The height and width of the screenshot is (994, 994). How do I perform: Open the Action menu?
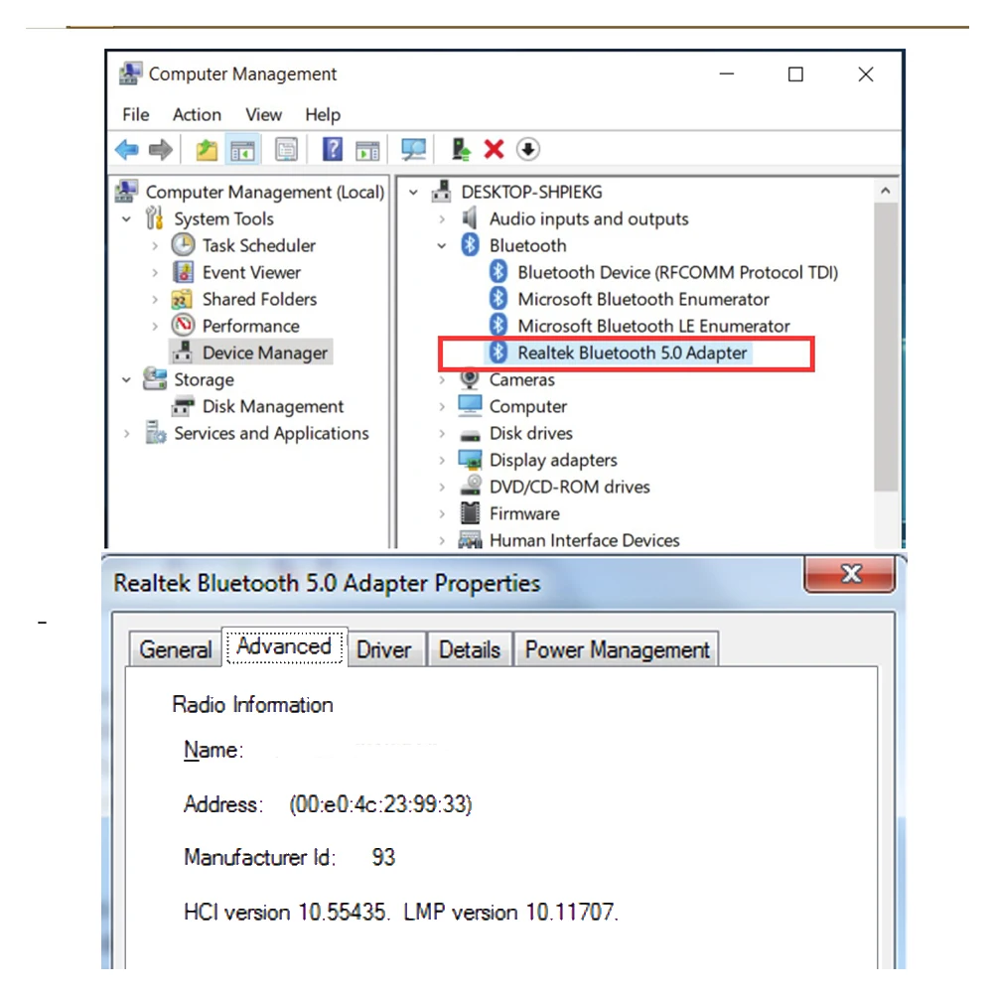coord(197,115)
